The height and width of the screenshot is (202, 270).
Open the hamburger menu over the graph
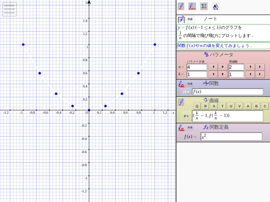(9, 9)
